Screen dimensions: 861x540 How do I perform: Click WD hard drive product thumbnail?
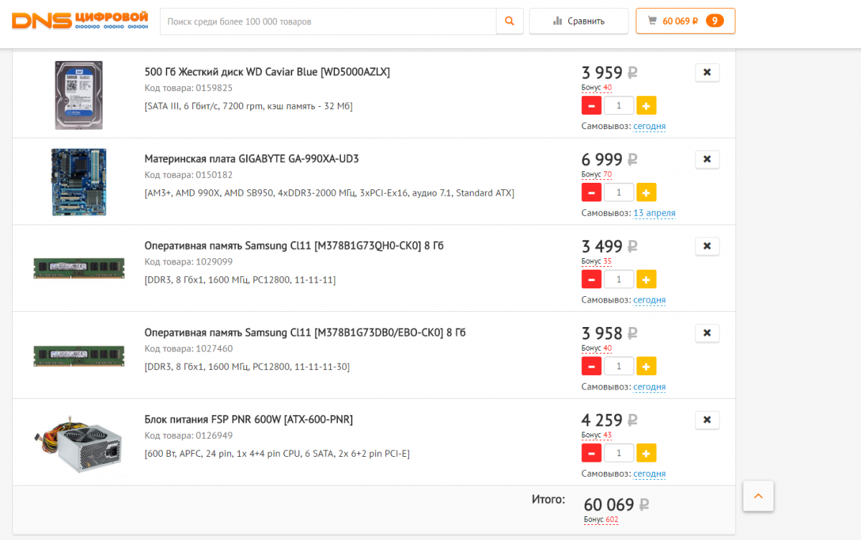tap(79, 95)
